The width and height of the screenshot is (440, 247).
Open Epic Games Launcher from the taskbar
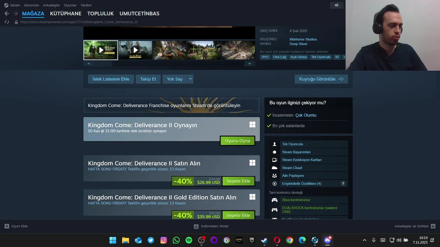[252, 240]
